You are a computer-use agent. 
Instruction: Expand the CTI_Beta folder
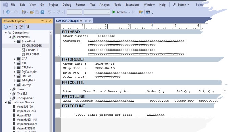tap(15, 67)
